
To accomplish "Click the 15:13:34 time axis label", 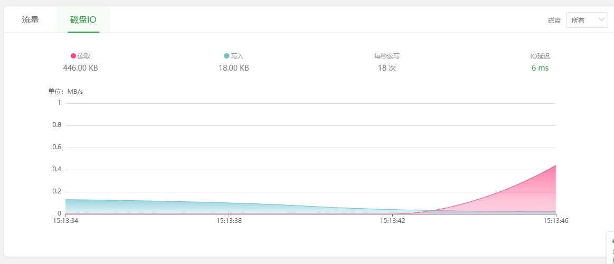I will [x=65, y=221].
